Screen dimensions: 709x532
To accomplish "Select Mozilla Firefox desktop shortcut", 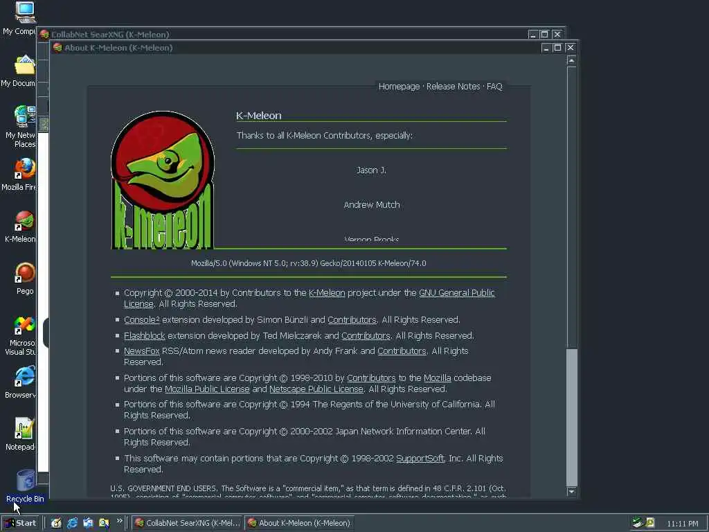I will pos(24,168).
